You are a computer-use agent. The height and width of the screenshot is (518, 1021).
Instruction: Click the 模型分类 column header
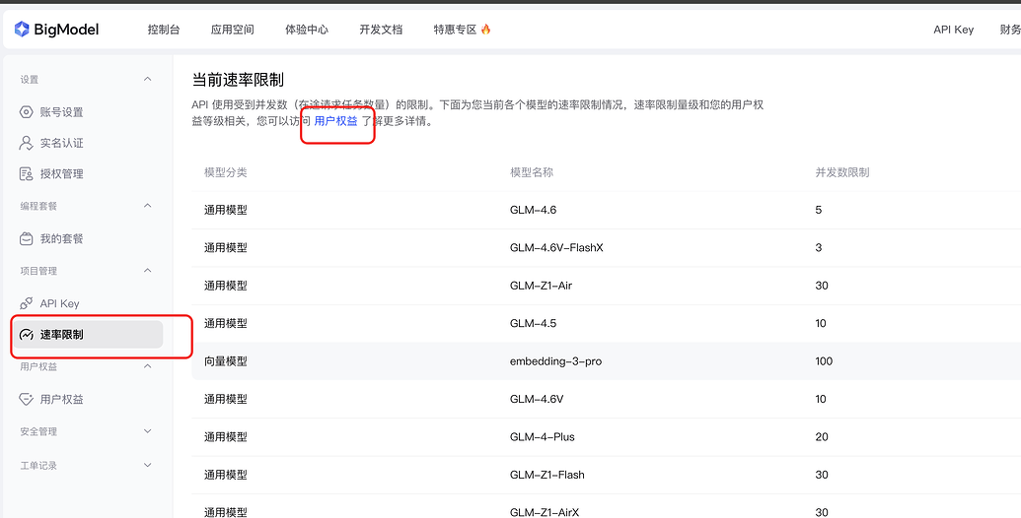coord(225,172)
